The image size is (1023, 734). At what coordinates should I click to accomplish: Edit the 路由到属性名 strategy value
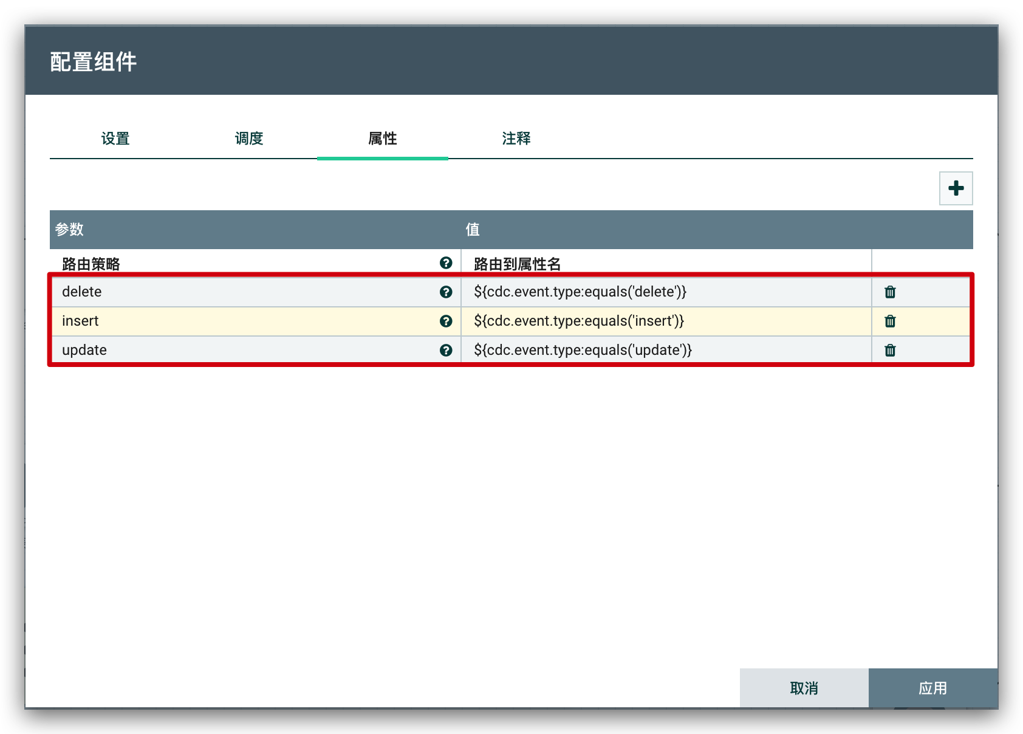tap(665, 264)
